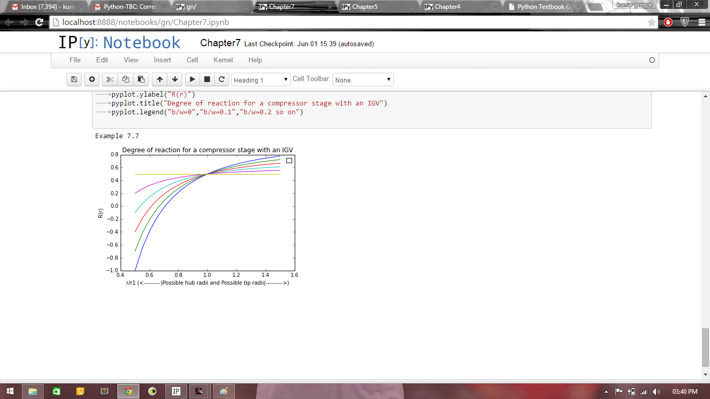Image resolution: width=710 pixels, height=399 pixels.
Task: Open the Kernel menu
Action: click(x=223, y=60)
